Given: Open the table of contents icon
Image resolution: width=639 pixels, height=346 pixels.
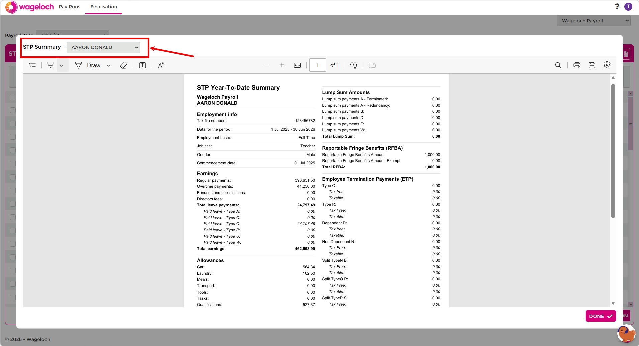Looking at the screenshot, I should point(32,65).
